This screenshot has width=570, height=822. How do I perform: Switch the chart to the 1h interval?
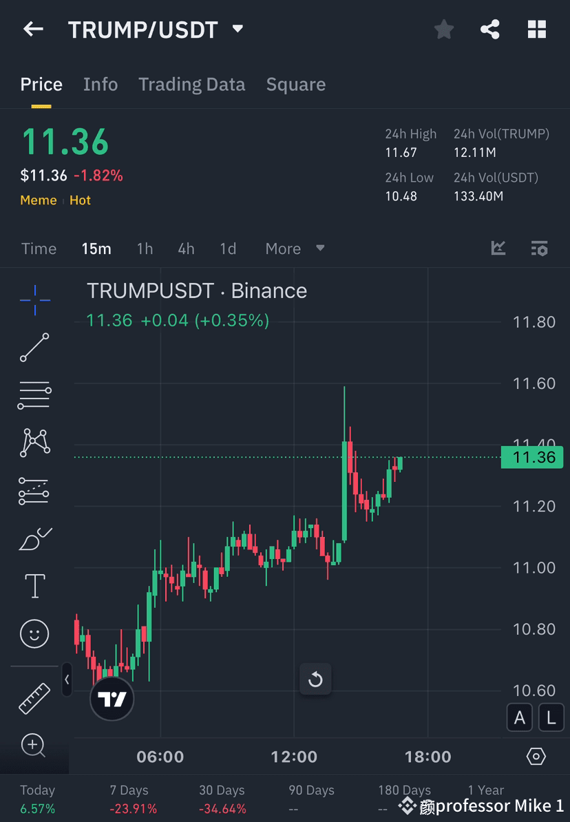tap(145, 249)
